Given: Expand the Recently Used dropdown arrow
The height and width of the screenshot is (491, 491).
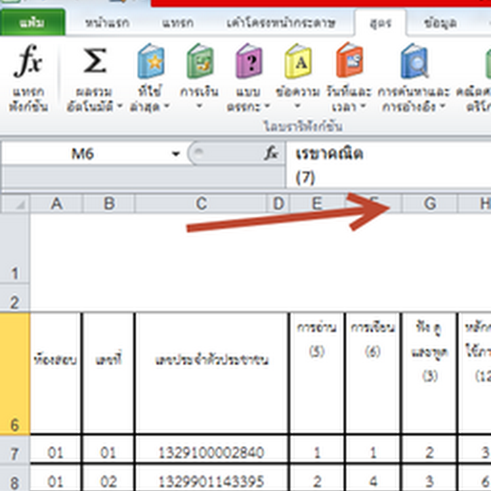Looking at the screenshot, I should (166, 107).
